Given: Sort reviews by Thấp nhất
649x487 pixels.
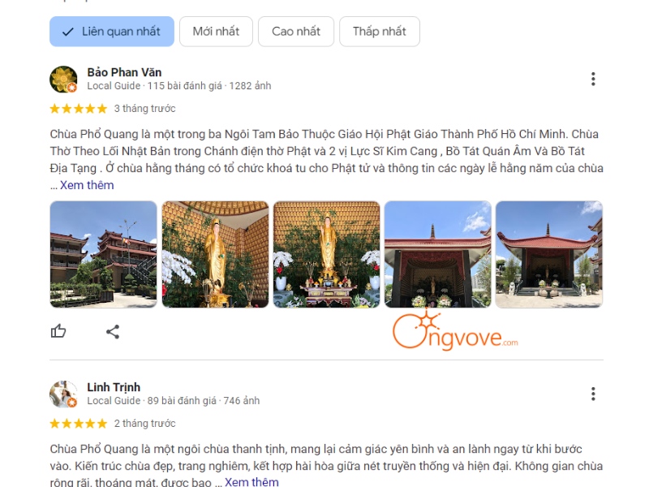Looking at the screenshot, I should point(380,32).
